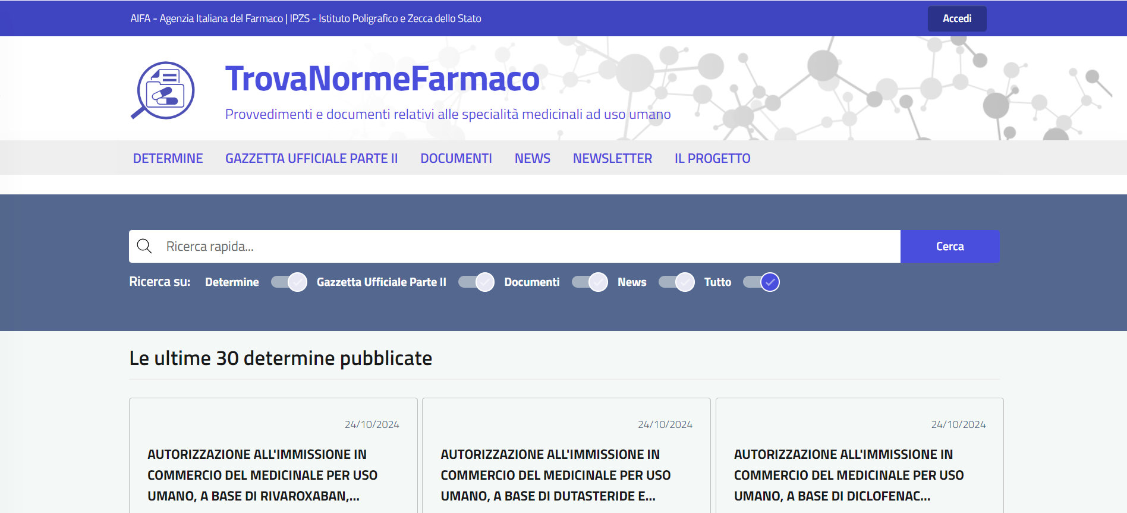Open IL PROGETTO menu item
The width and height of the screenshot is (1127, 513).
712,158
